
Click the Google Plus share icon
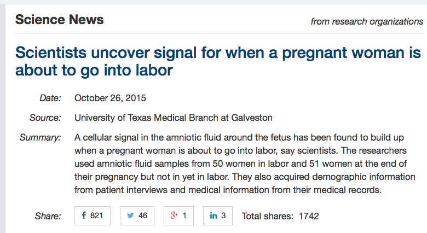174,215
